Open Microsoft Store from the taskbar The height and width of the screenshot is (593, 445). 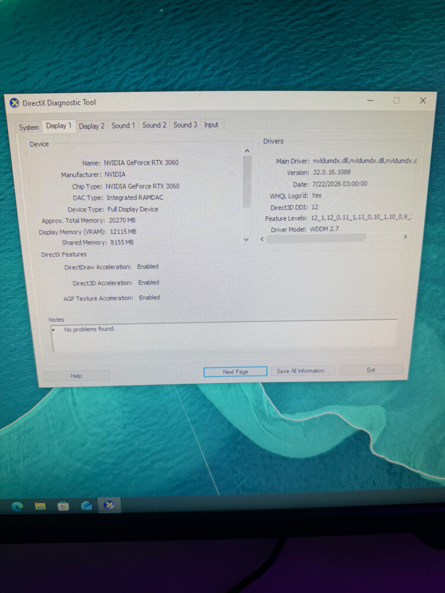coord(63,506)
